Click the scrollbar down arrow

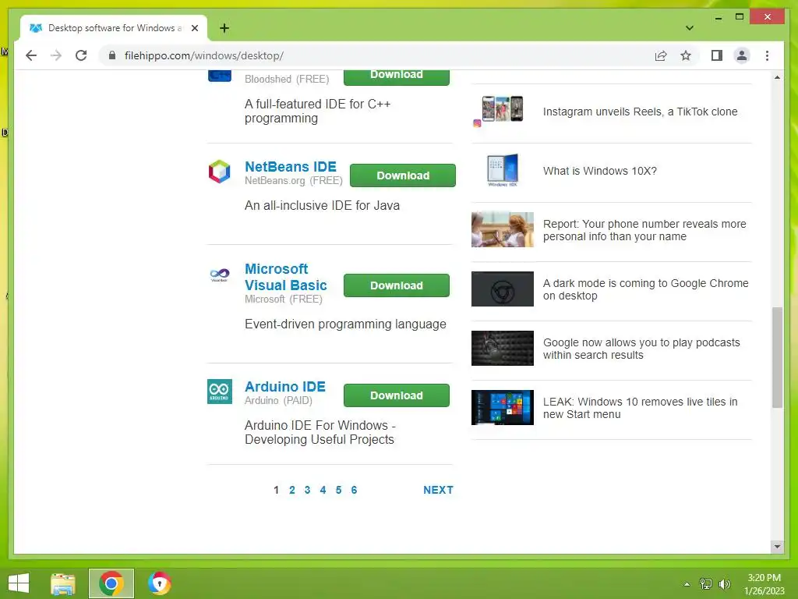[x=777, y=547]
